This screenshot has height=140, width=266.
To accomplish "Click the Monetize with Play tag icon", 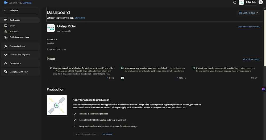I will point(6,72).
